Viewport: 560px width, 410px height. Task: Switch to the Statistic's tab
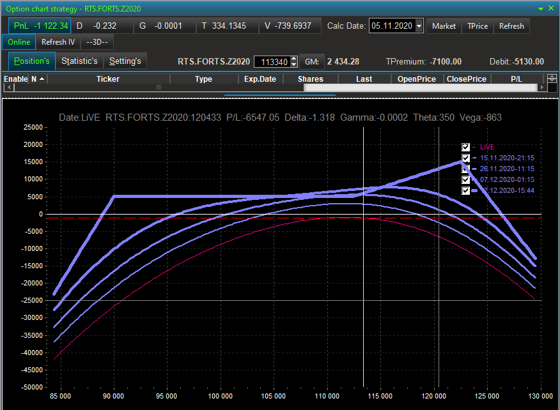click(x=79, y=61)
